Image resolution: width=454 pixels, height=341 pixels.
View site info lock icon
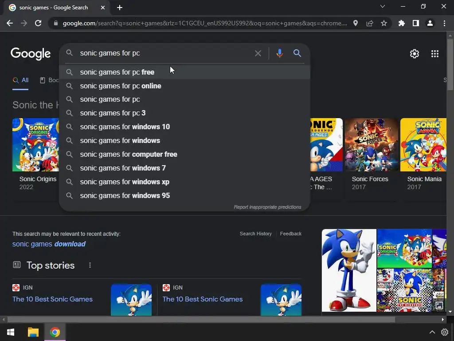pyautogui.click(x=56, y=23)
